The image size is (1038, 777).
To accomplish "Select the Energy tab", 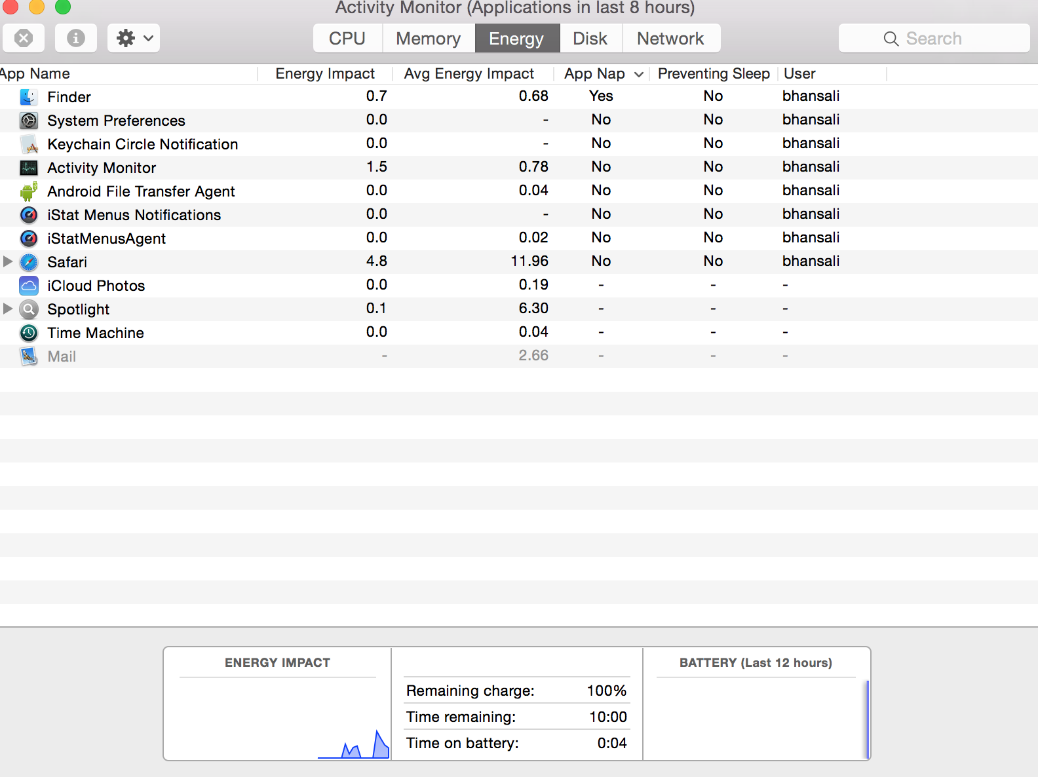I will [x=517, y=38].
